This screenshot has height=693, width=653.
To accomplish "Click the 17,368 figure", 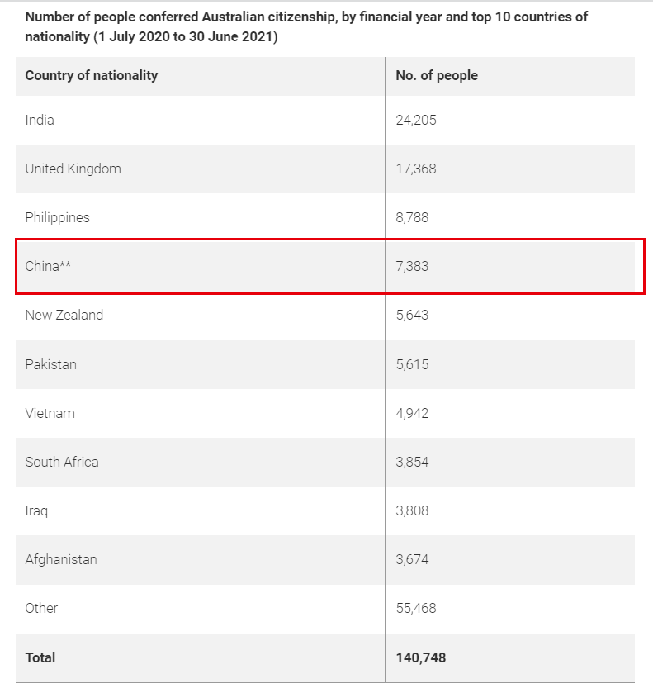I will tap(416, 169).
